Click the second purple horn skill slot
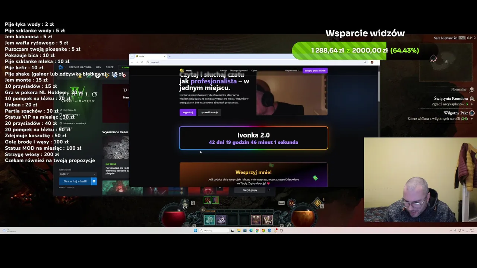The height and width of the screenshot is (268, 477). [x=221, y=220]
